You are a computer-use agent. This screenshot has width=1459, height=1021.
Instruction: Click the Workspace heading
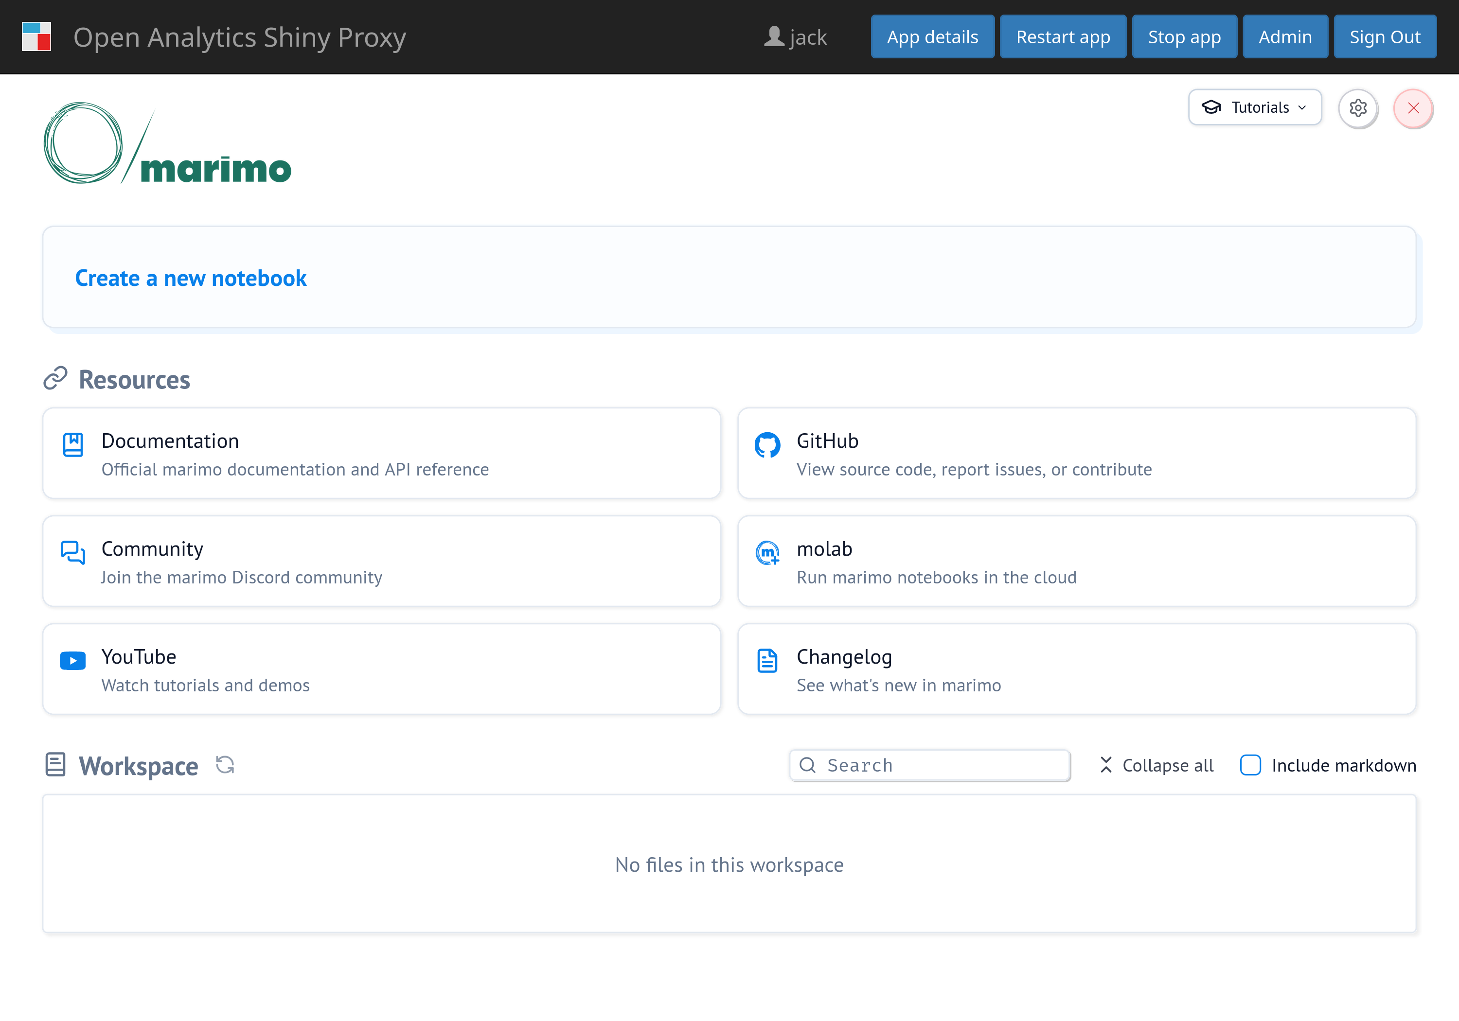139,766
